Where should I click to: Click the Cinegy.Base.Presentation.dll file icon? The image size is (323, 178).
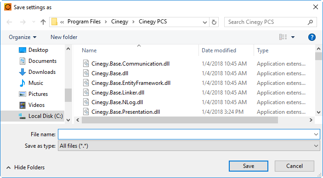86,112
